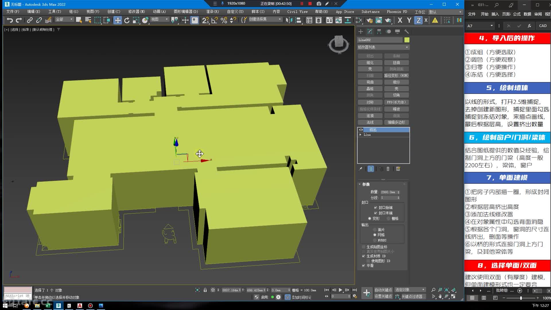Open the Display panel tab
Viewport: 551px width, 310px height.
point(397,31)
